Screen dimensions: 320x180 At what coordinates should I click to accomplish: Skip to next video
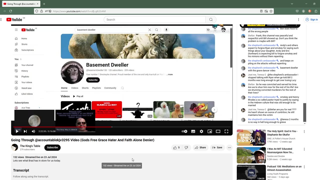pyautogui.click(x=25, y=131)
